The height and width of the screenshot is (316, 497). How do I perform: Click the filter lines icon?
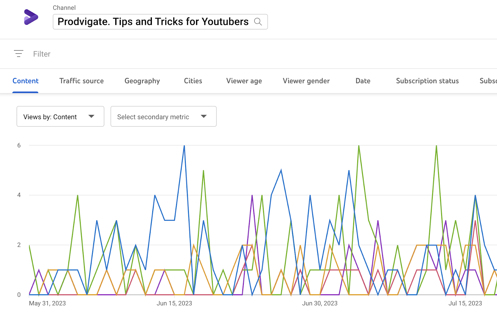19,54
